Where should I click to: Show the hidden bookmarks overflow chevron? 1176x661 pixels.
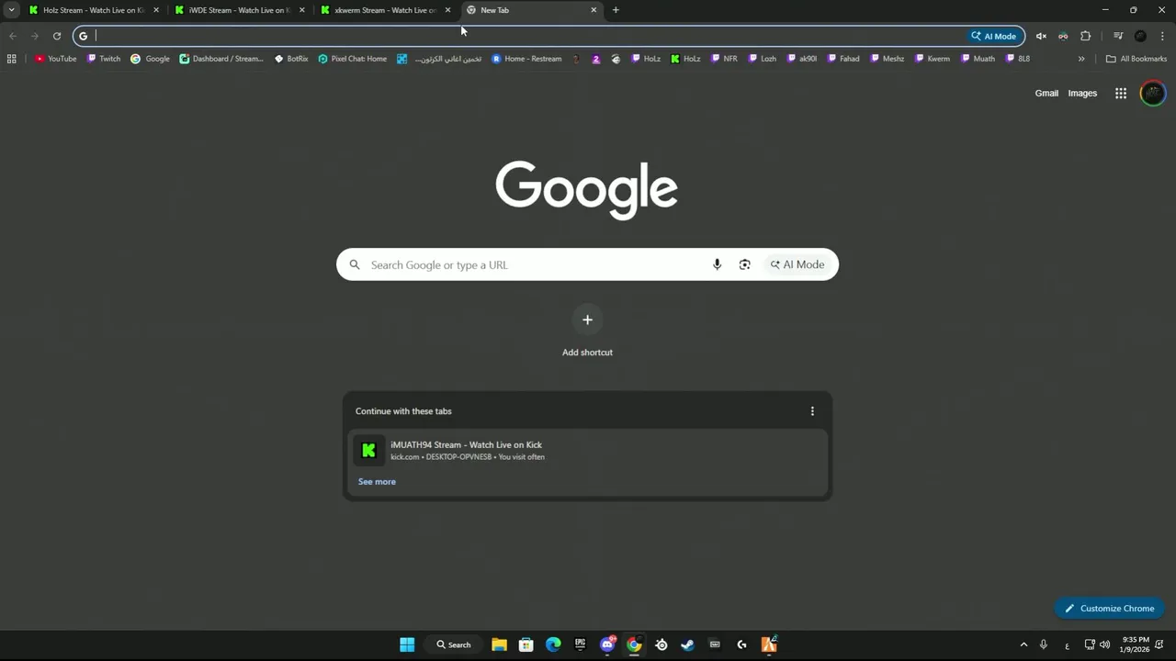[1081, 59]
